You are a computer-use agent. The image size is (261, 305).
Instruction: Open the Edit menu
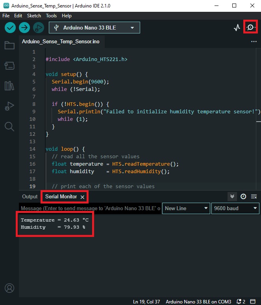pyautogui.click(x=18, y=16)
